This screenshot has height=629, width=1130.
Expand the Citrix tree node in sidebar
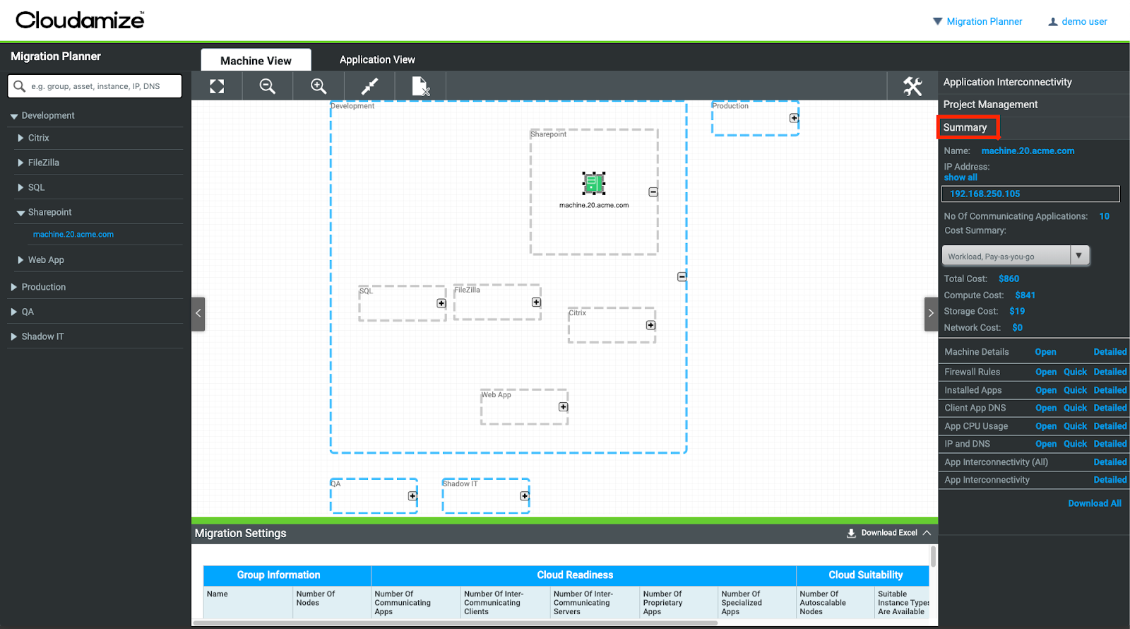point(20,139)
